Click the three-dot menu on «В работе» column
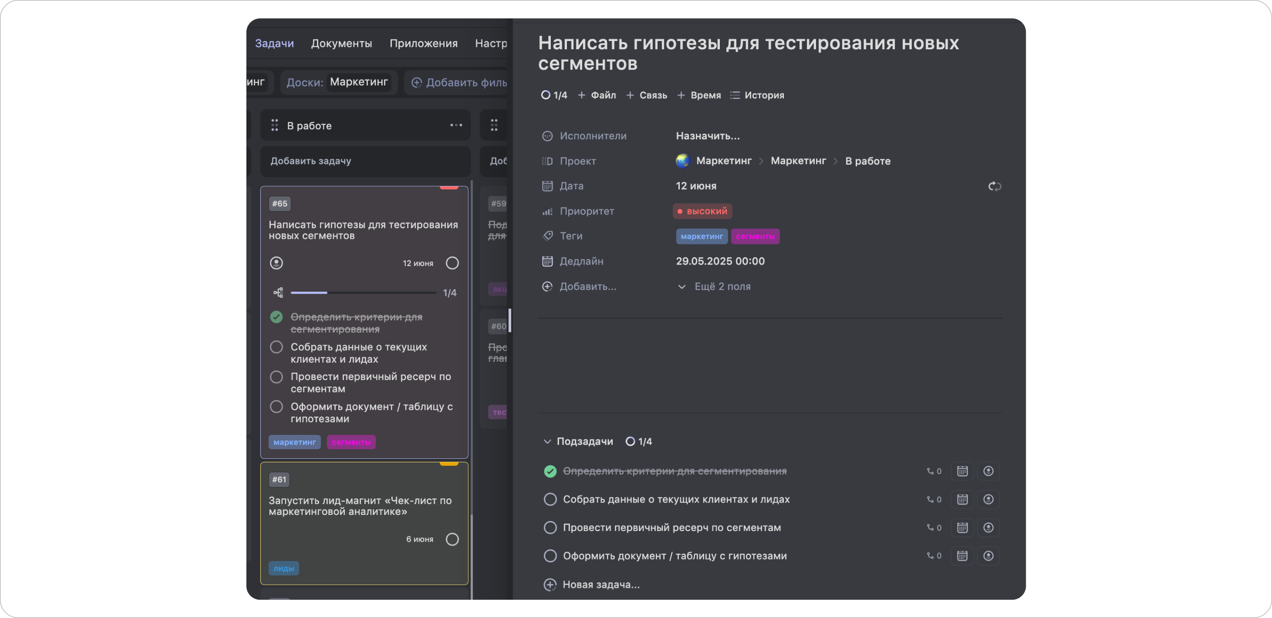1272x618 pixels. 455,125
